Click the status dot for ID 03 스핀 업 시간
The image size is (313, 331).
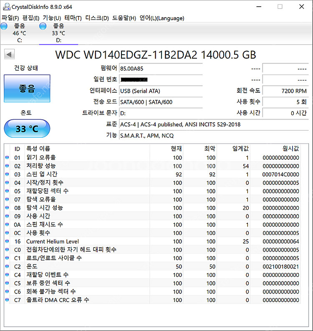coord(7,174)
